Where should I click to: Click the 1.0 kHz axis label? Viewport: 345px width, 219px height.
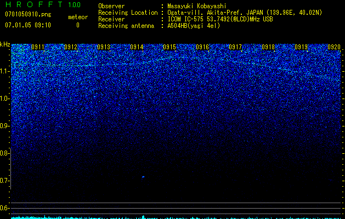[4, 99]
